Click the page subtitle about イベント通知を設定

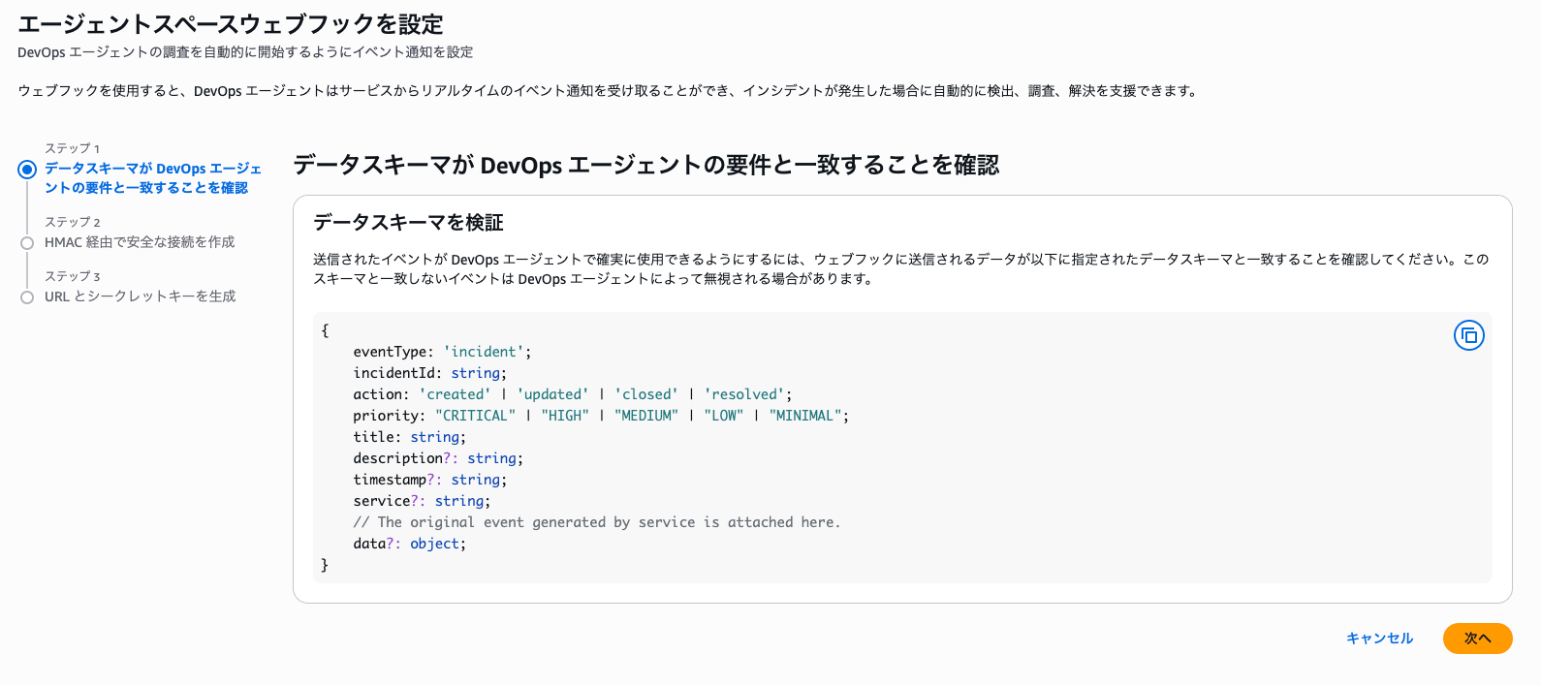pos(245,52)
